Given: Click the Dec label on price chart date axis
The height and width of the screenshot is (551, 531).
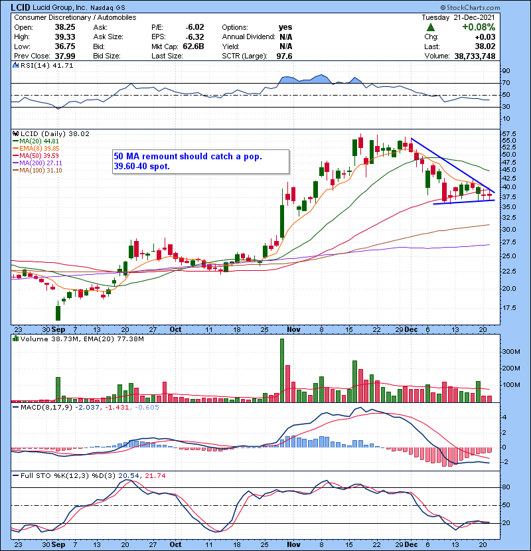Looking at the screenshot, I should point(411,329).
